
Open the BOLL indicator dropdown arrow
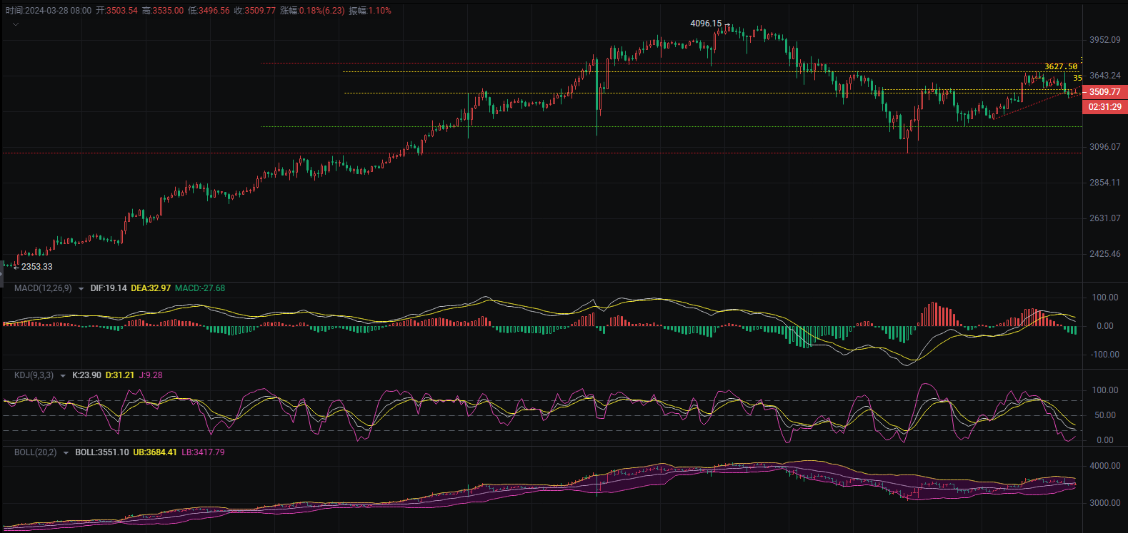click(x=66, y=453)
